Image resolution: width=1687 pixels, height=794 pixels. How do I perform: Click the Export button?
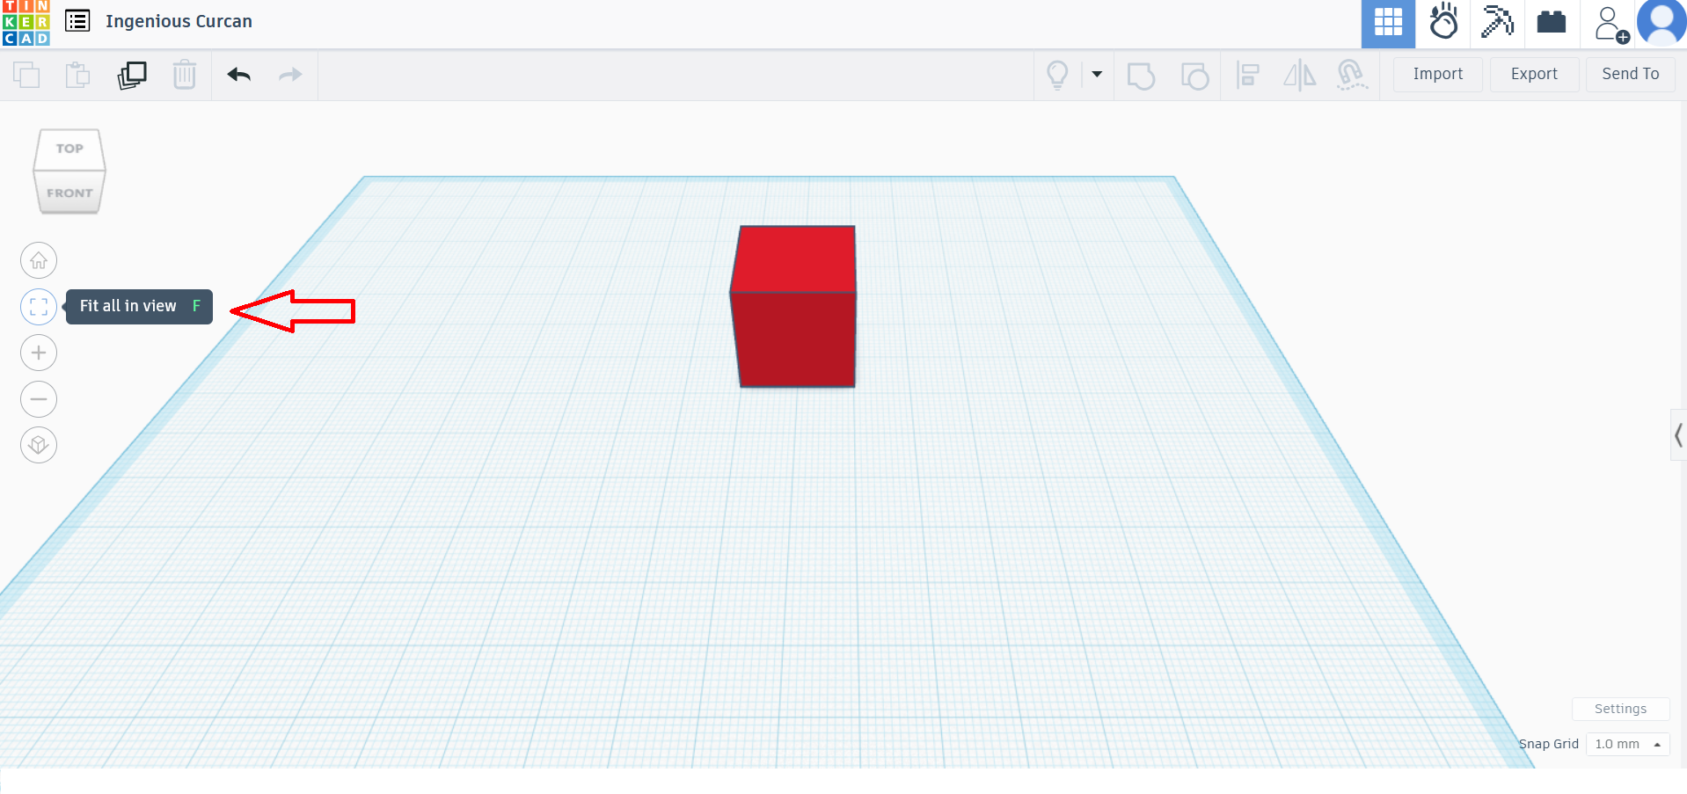click(x=1533, y=75)
